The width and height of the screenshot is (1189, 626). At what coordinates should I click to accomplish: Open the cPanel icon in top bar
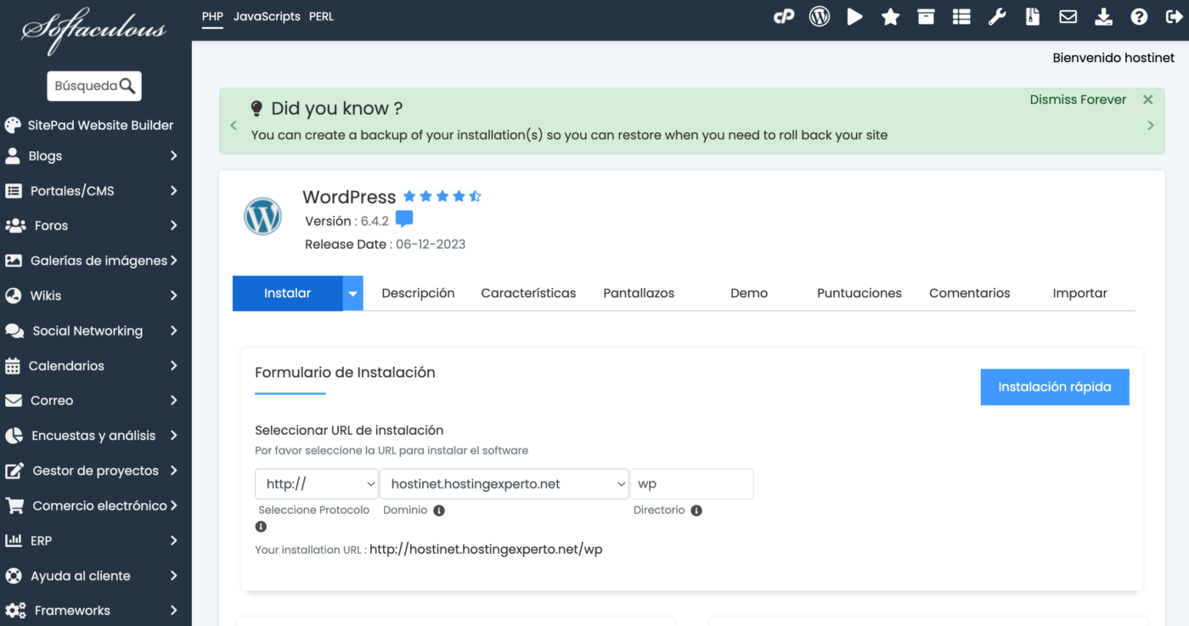(x=783, y=16)
